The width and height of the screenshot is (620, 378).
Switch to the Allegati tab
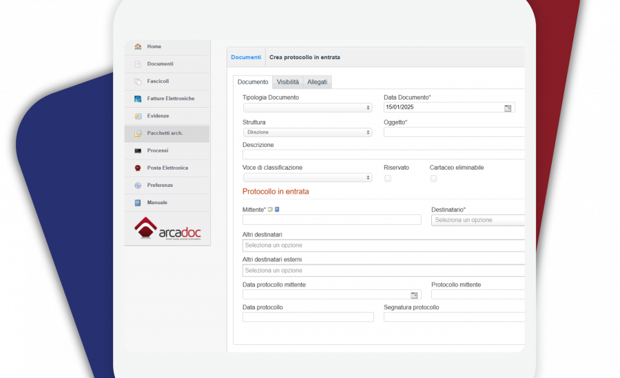(x=318, y=82)
